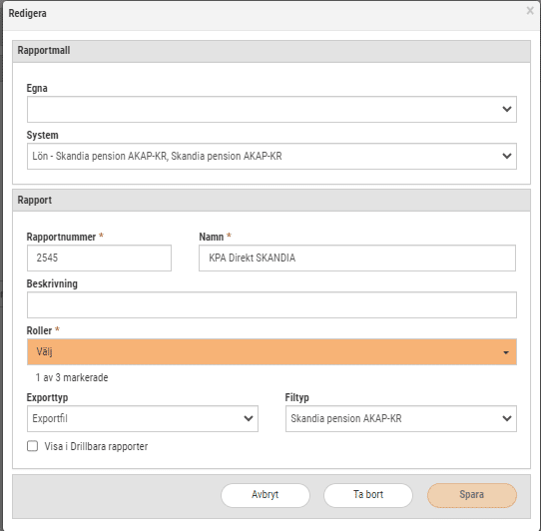
Task: Click the chevron arrow in the System field
Action: [506, 156]
